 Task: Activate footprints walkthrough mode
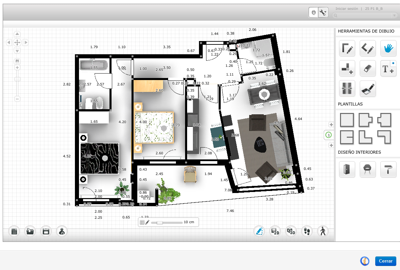point(307,231)
